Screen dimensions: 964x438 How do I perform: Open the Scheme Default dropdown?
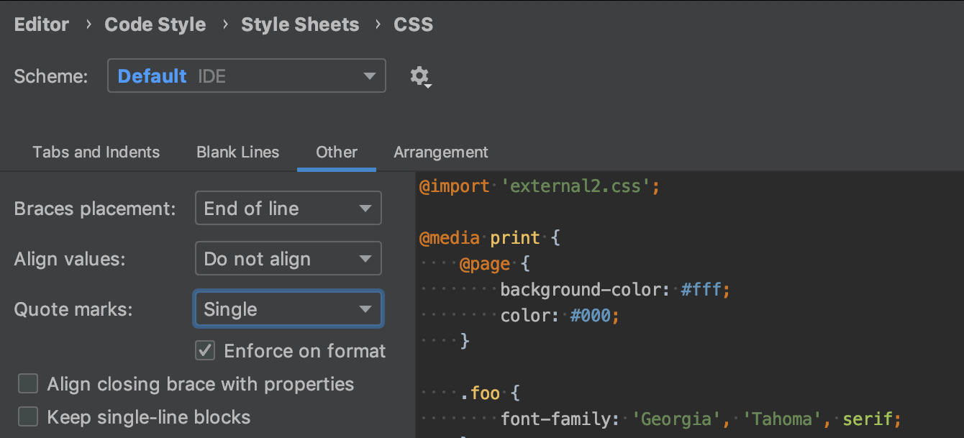pyautogui.click(x=246, y=76)
